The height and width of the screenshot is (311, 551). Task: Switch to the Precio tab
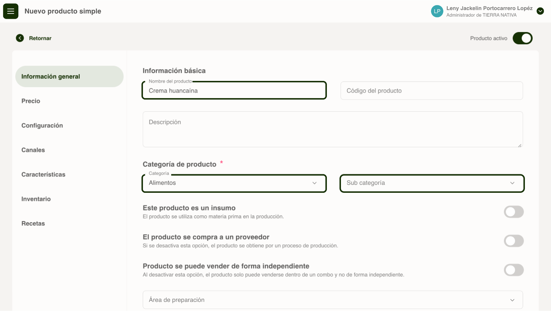coord(31,101)
